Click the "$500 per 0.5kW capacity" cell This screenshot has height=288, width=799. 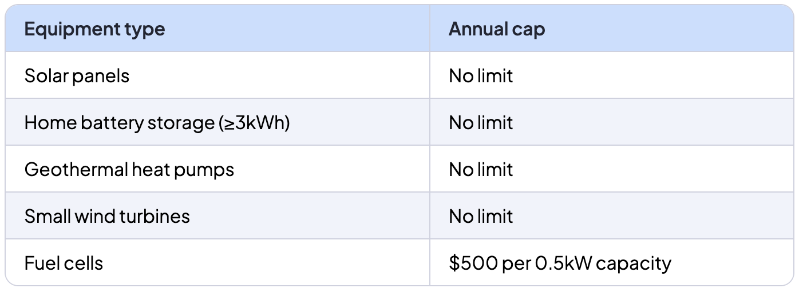pos(559,263)
